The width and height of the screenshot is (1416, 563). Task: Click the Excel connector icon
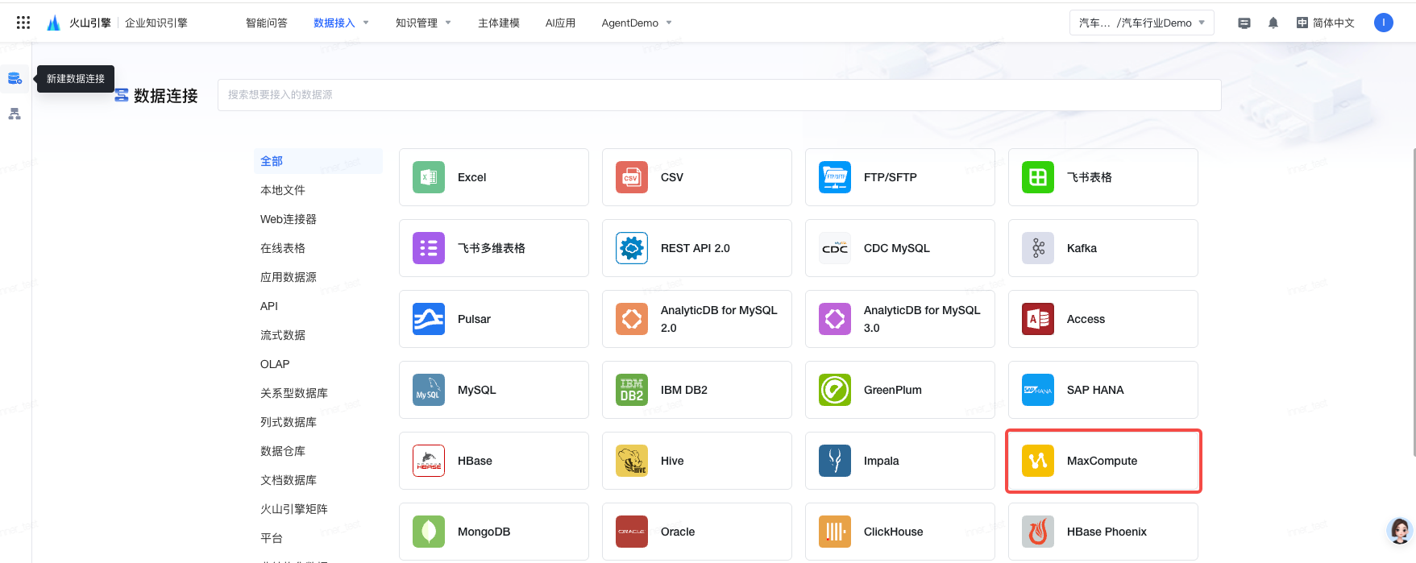pos(429,177)
